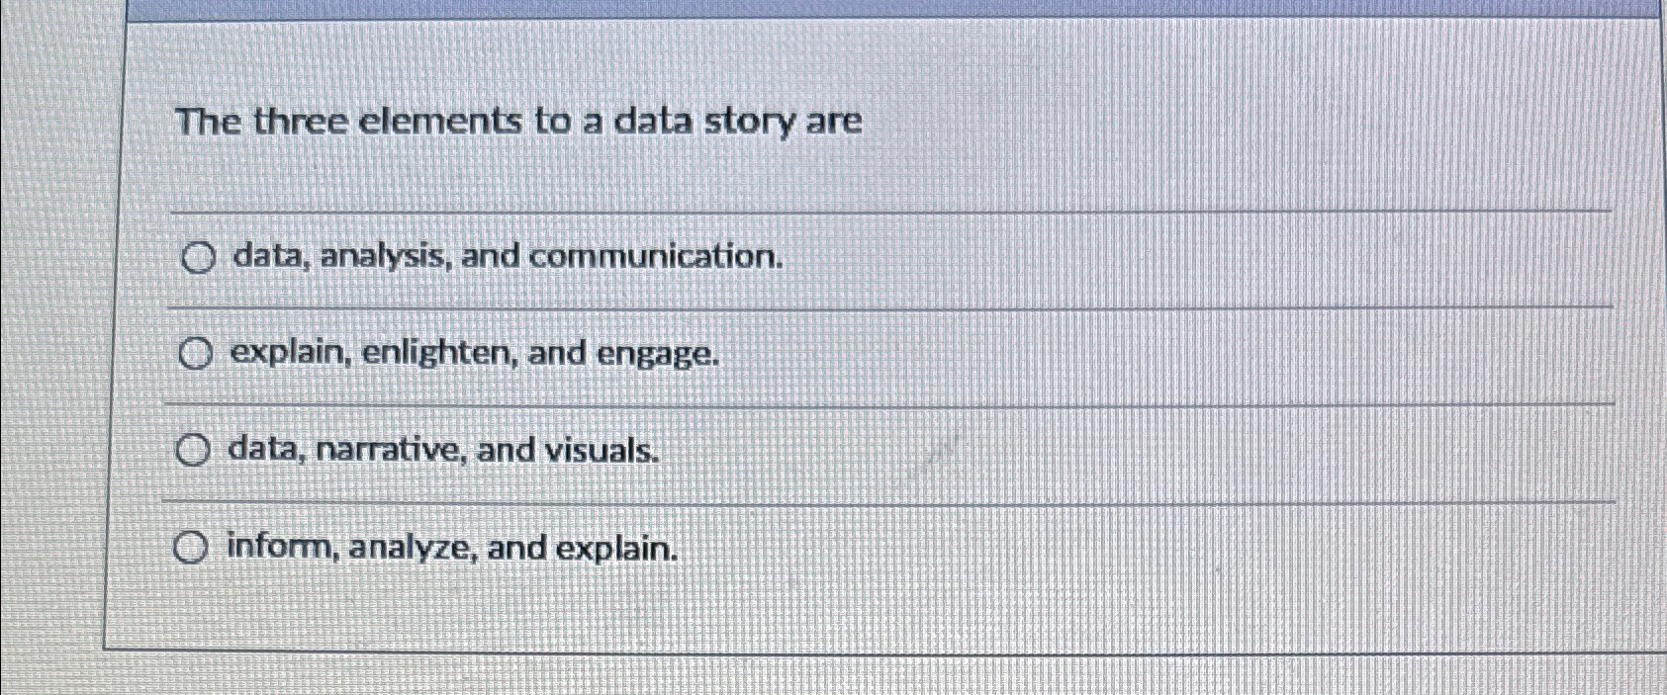Image resolution: width=1667 pixels, height=695 pixels.
Task: Click the answer text "explain, enlighten, and engage"
Action: pos(472,354)
